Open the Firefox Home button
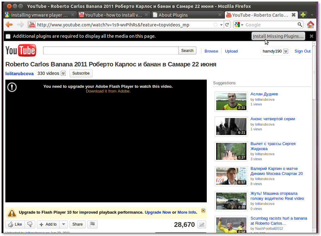The height and width of the screenshot is (236, 321). tap(311, 25)
